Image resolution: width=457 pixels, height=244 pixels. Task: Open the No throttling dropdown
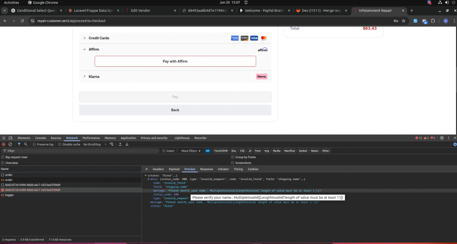(93, 144)
